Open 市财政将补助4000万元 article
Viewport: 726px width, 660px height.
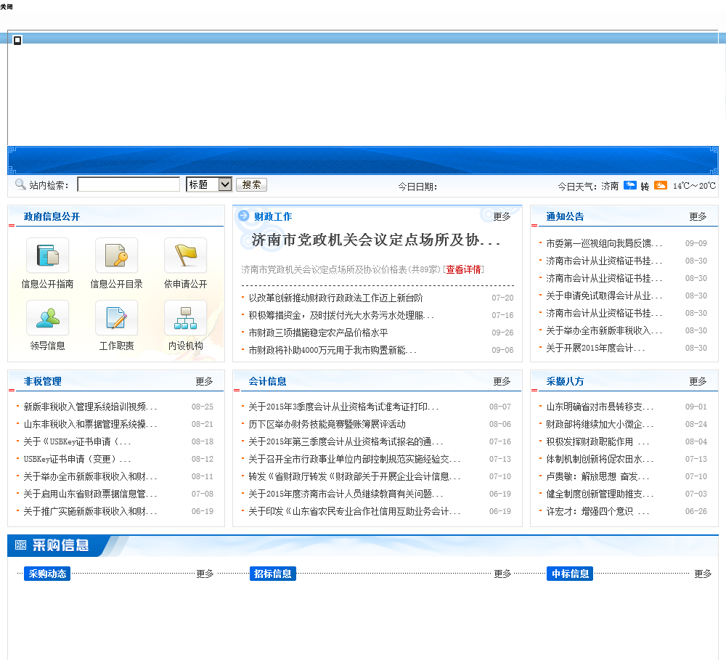[333, 350]
